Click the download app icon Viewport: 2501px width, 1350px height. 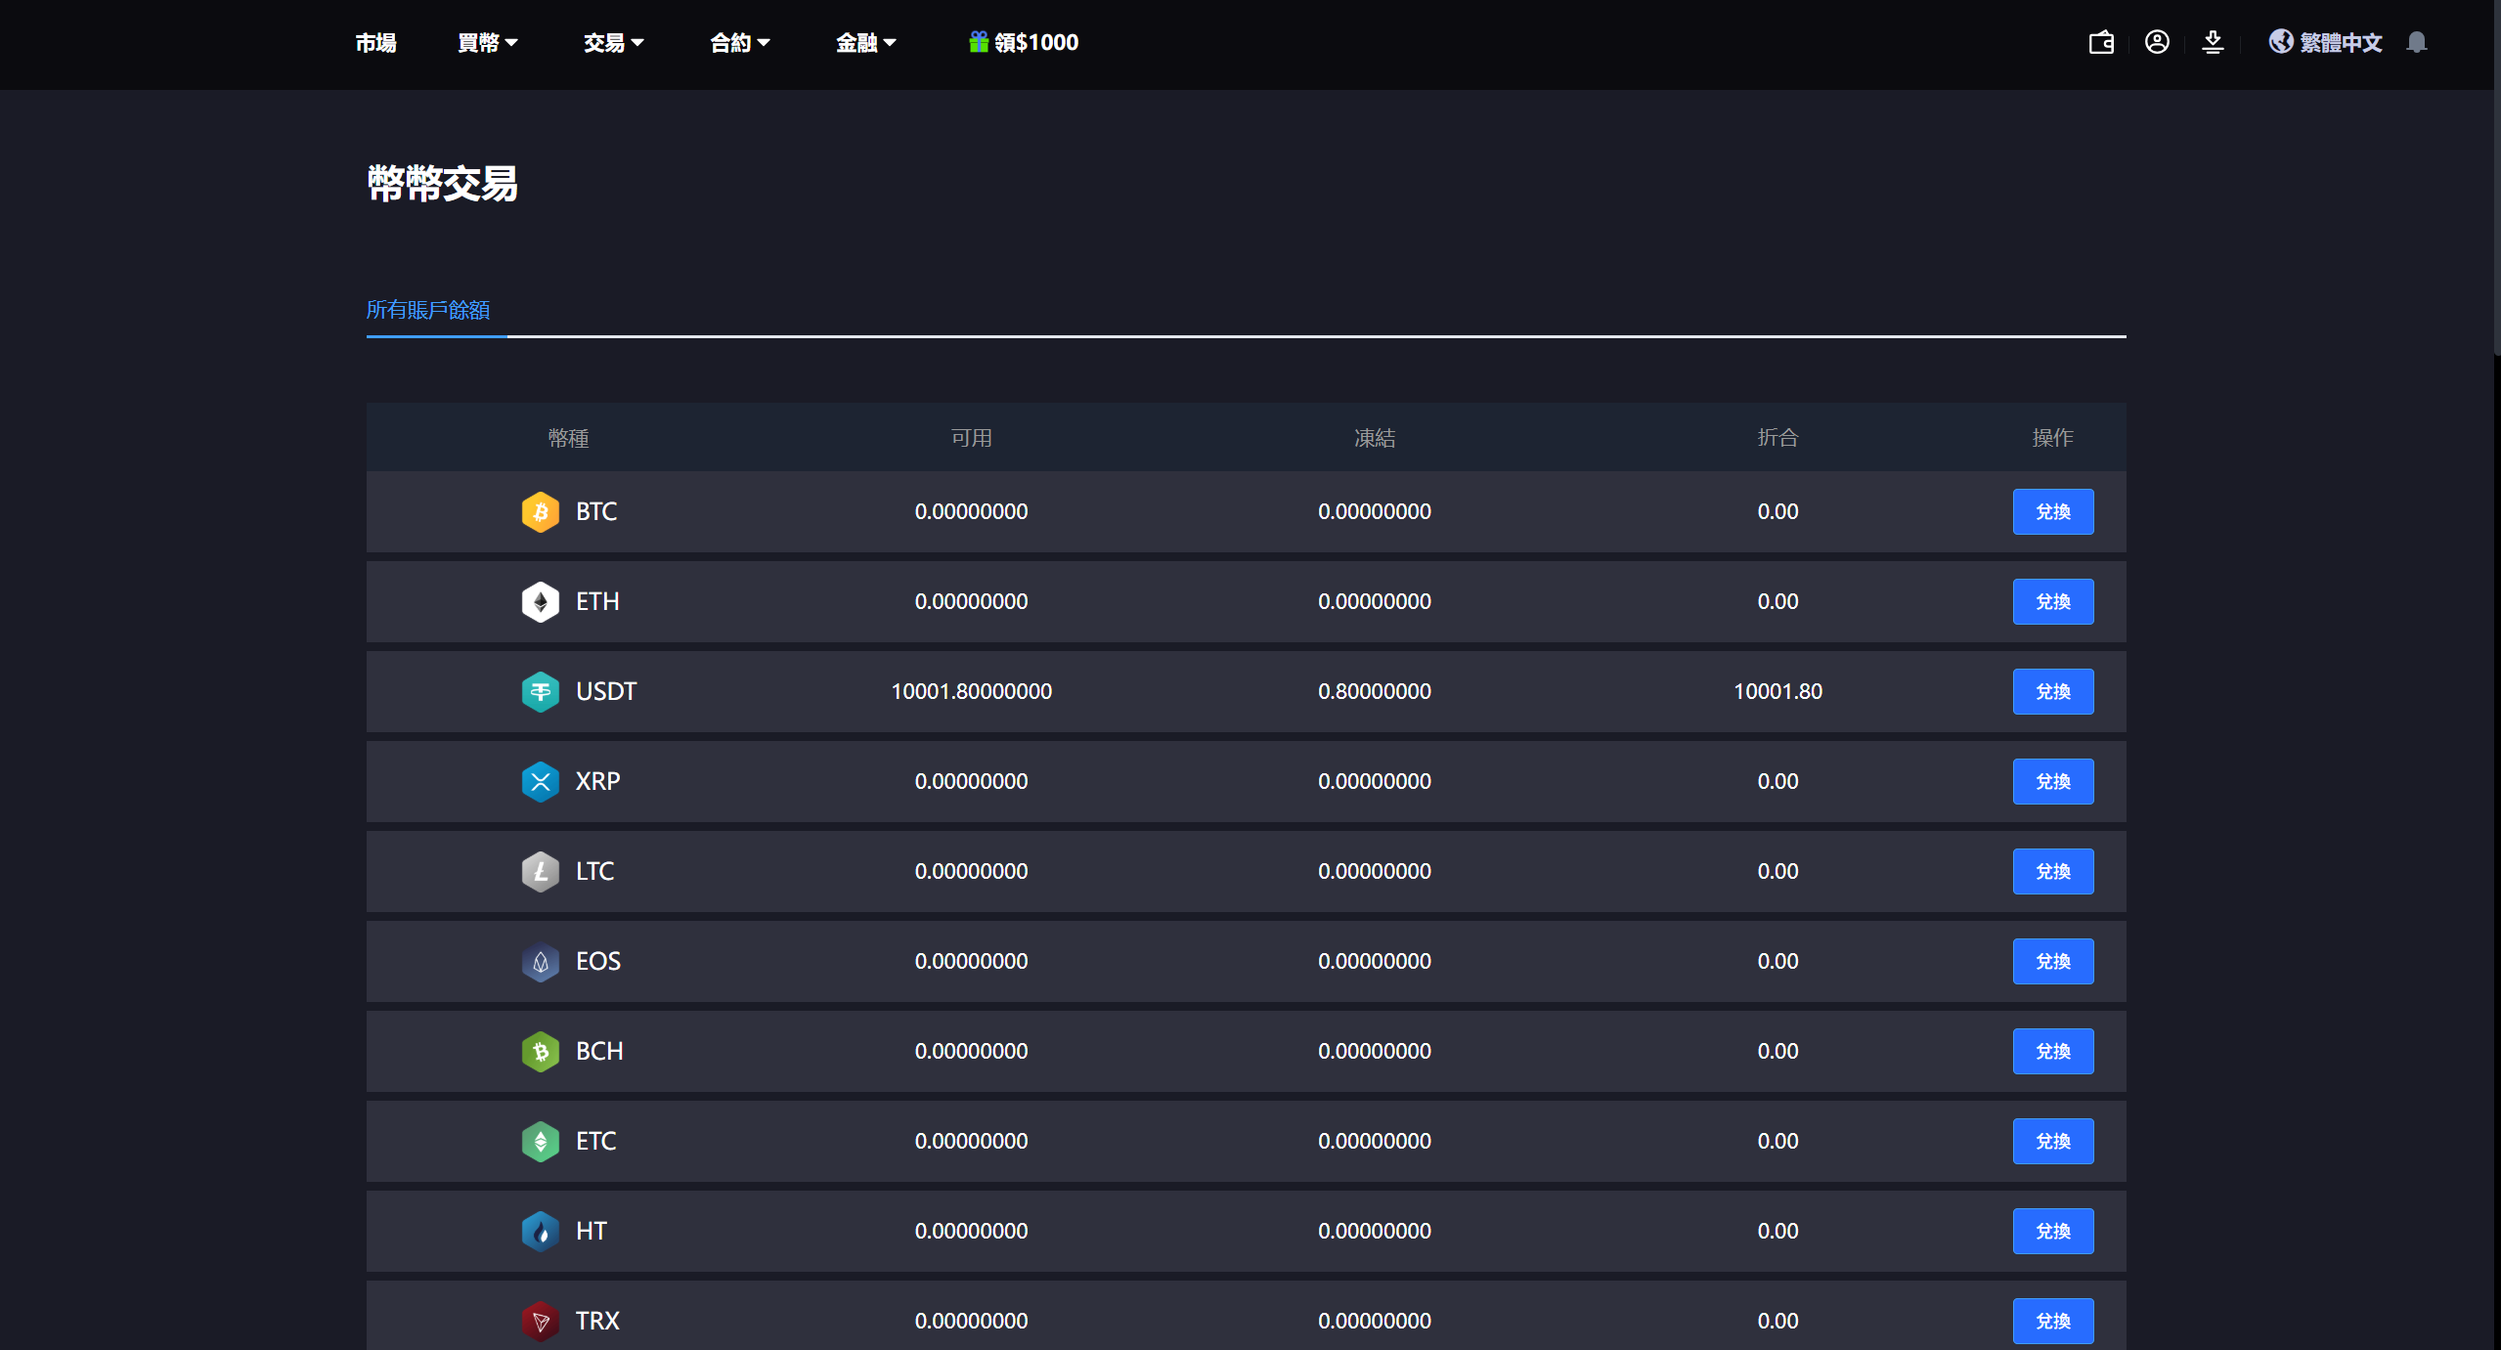(2213, 42)
